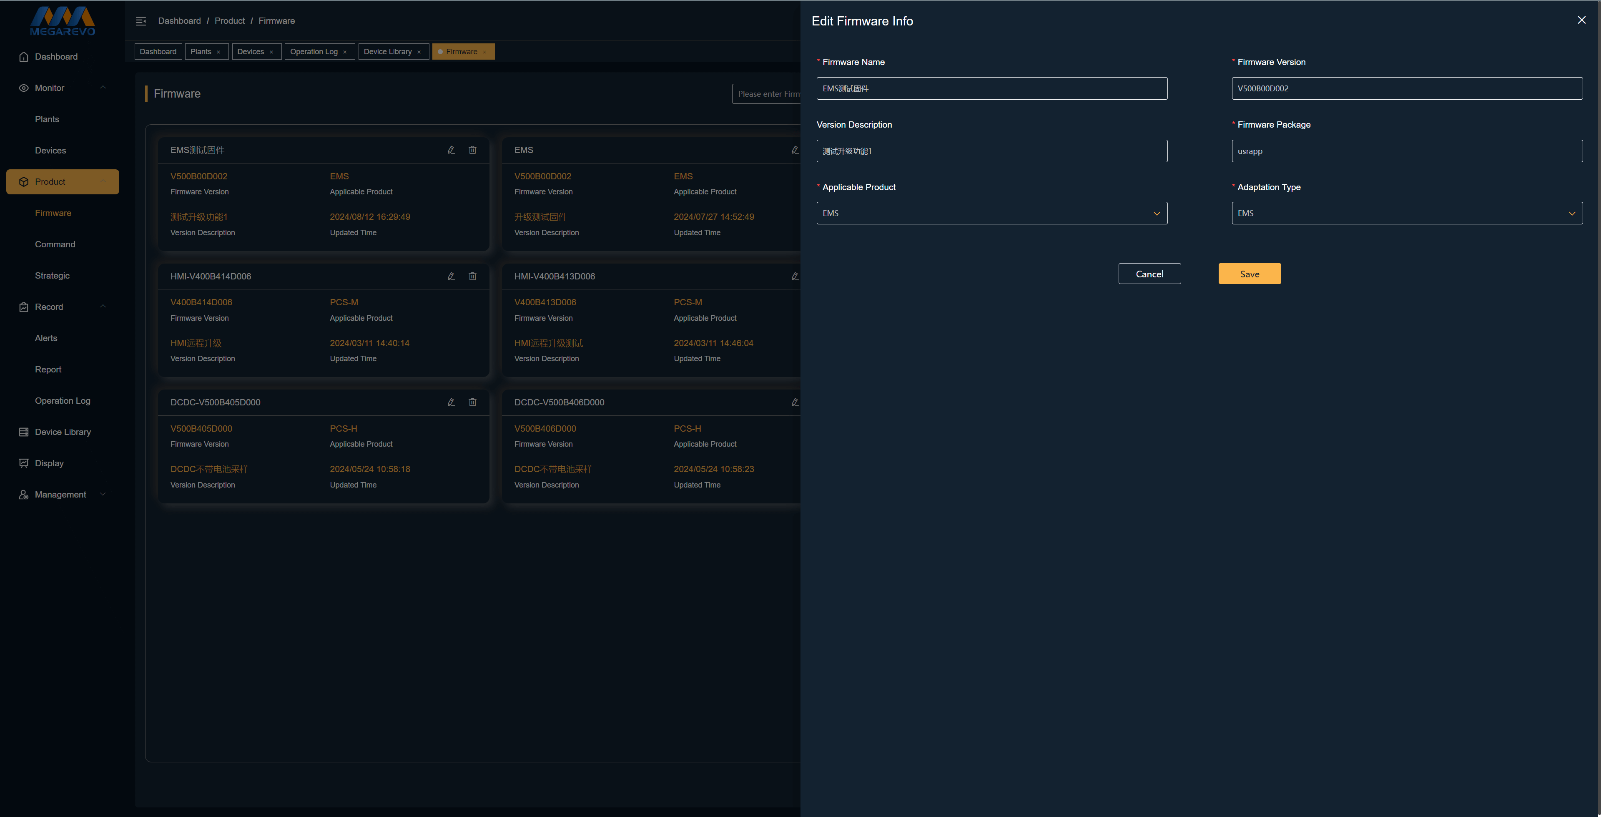
Task: Open Operation Log in the sidebar
Action: point(62,400)
